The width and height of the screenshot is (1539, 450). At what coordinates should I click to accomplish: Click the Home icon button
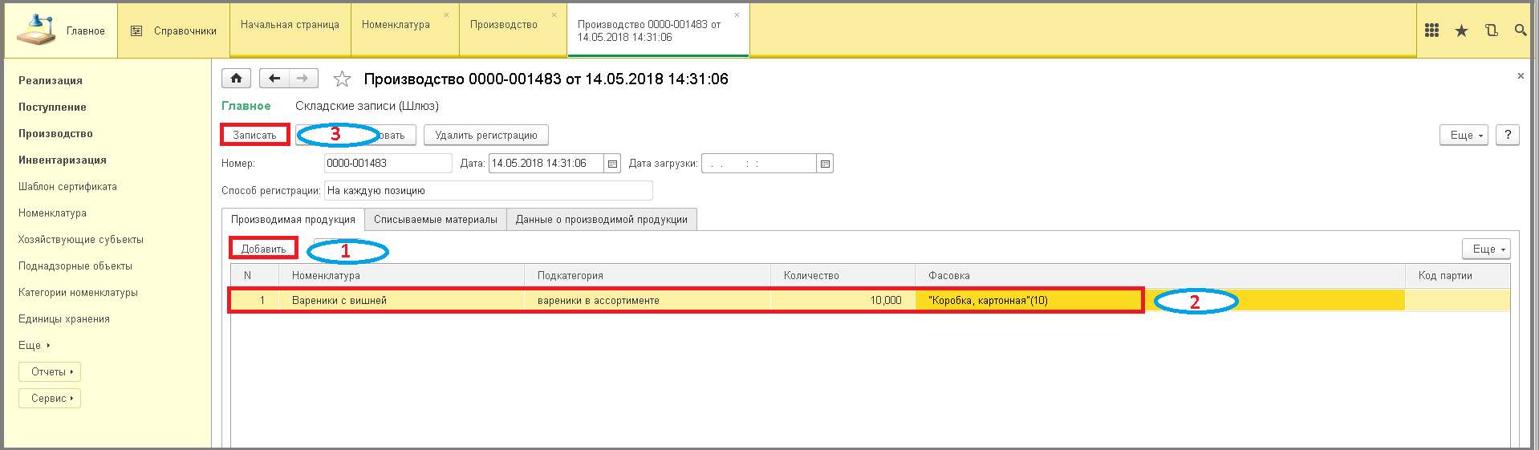236,79
